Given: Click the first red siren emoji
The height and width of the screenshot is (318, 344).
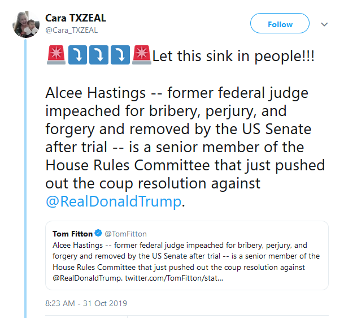Looking at the screenshot, I should 56,57.
